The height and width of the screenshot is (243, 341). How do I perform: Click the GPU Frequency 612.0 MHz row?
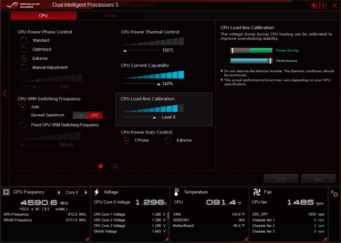tap(45, 214)
